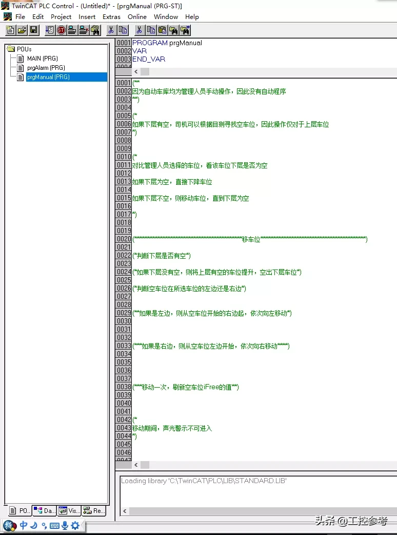Open the Edit menu
This screenshot has height=535, width=397.
pyautogui.click(x=38, y=17)
